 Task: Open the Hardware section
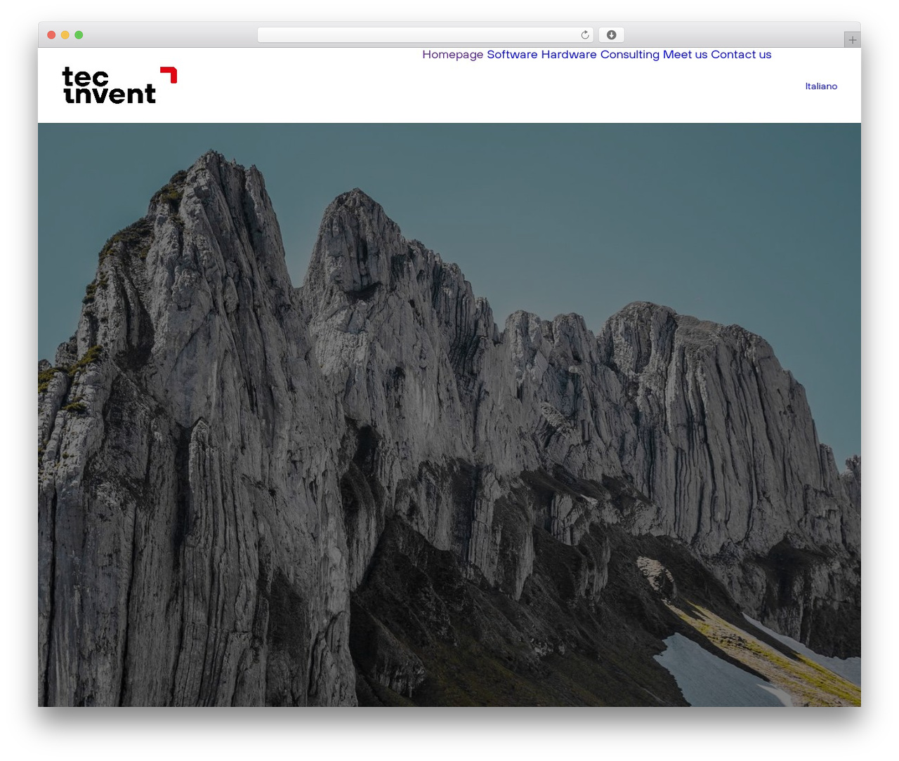[x=569, y=55]
